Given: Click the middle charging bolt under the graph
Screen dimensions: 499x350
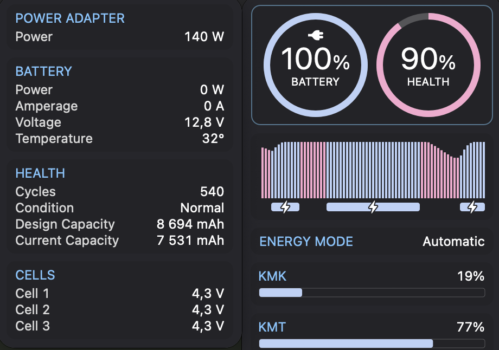Looking at the screenshot, I should pyautogui.click(x=373, y=207).
